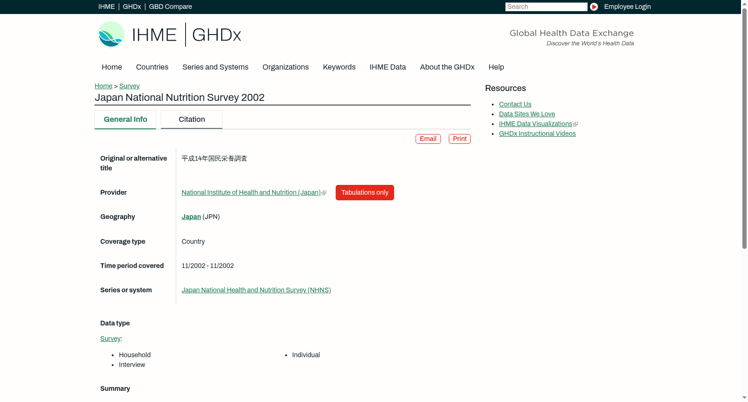Open Contact Us resource link

click(515, 105)
